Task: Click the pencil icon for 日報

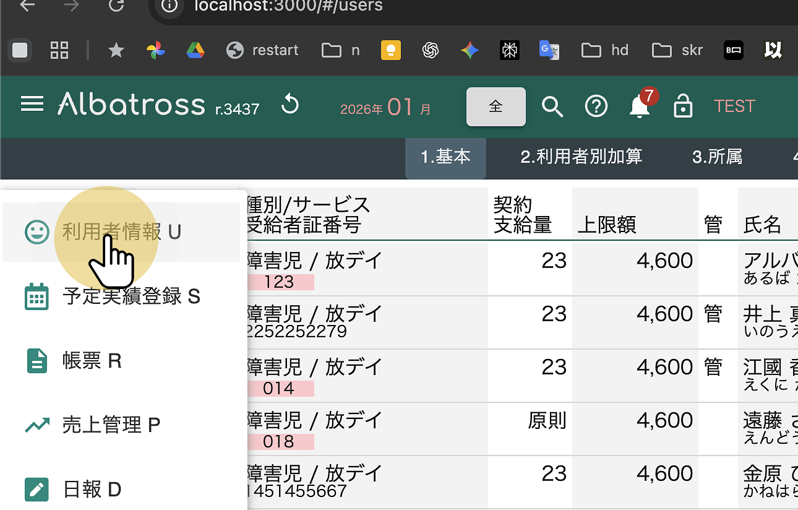Action: [x=36, y=490]
